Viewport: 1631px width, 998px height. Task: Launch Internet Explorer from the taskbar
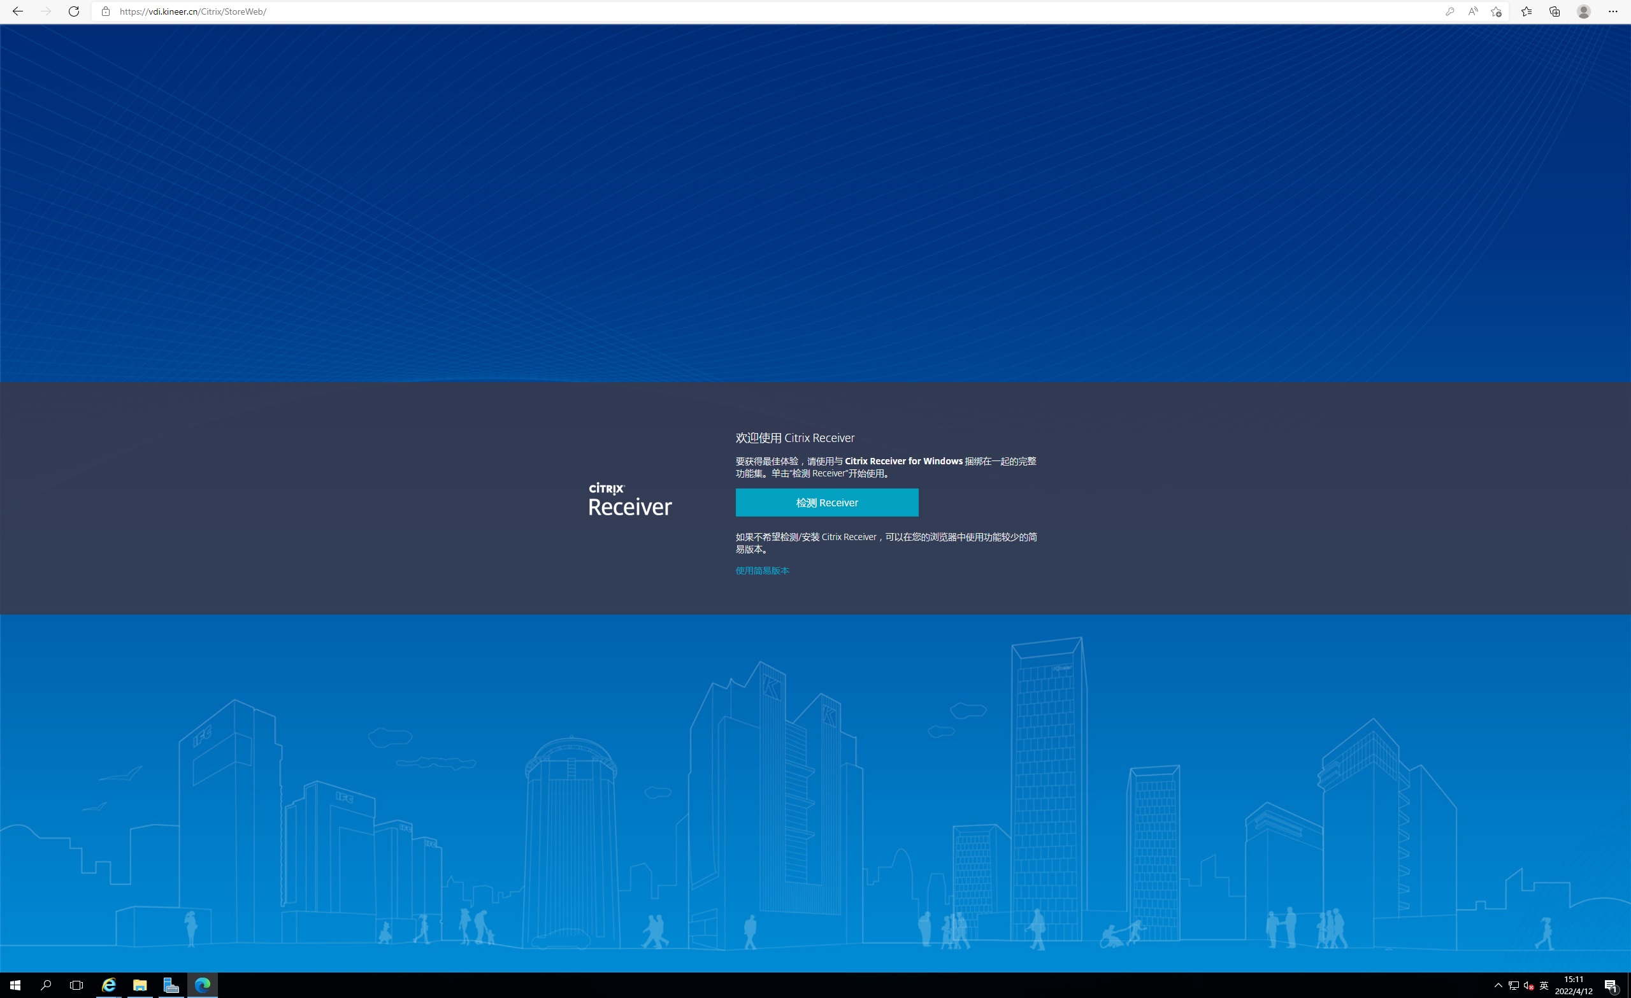tap(108, 985)
